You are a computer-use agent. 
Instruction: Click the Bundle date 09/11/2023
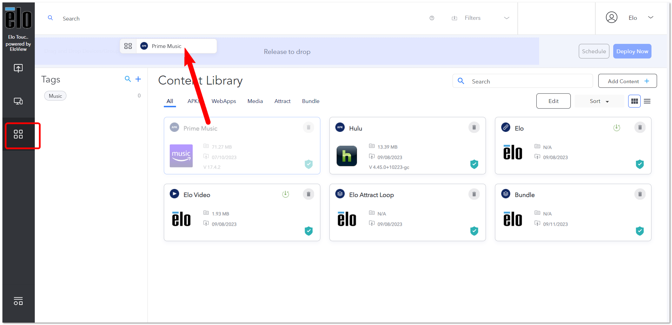(x=555, y=224)
